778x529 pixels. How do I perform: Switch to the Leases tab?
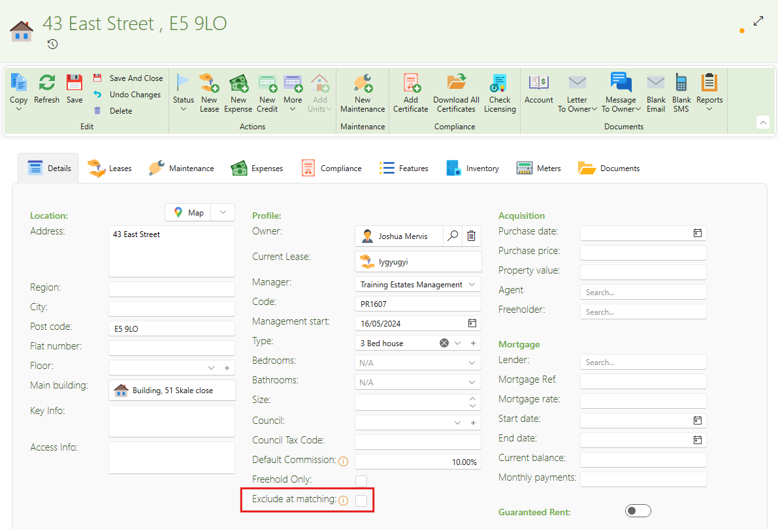point(110,168)
